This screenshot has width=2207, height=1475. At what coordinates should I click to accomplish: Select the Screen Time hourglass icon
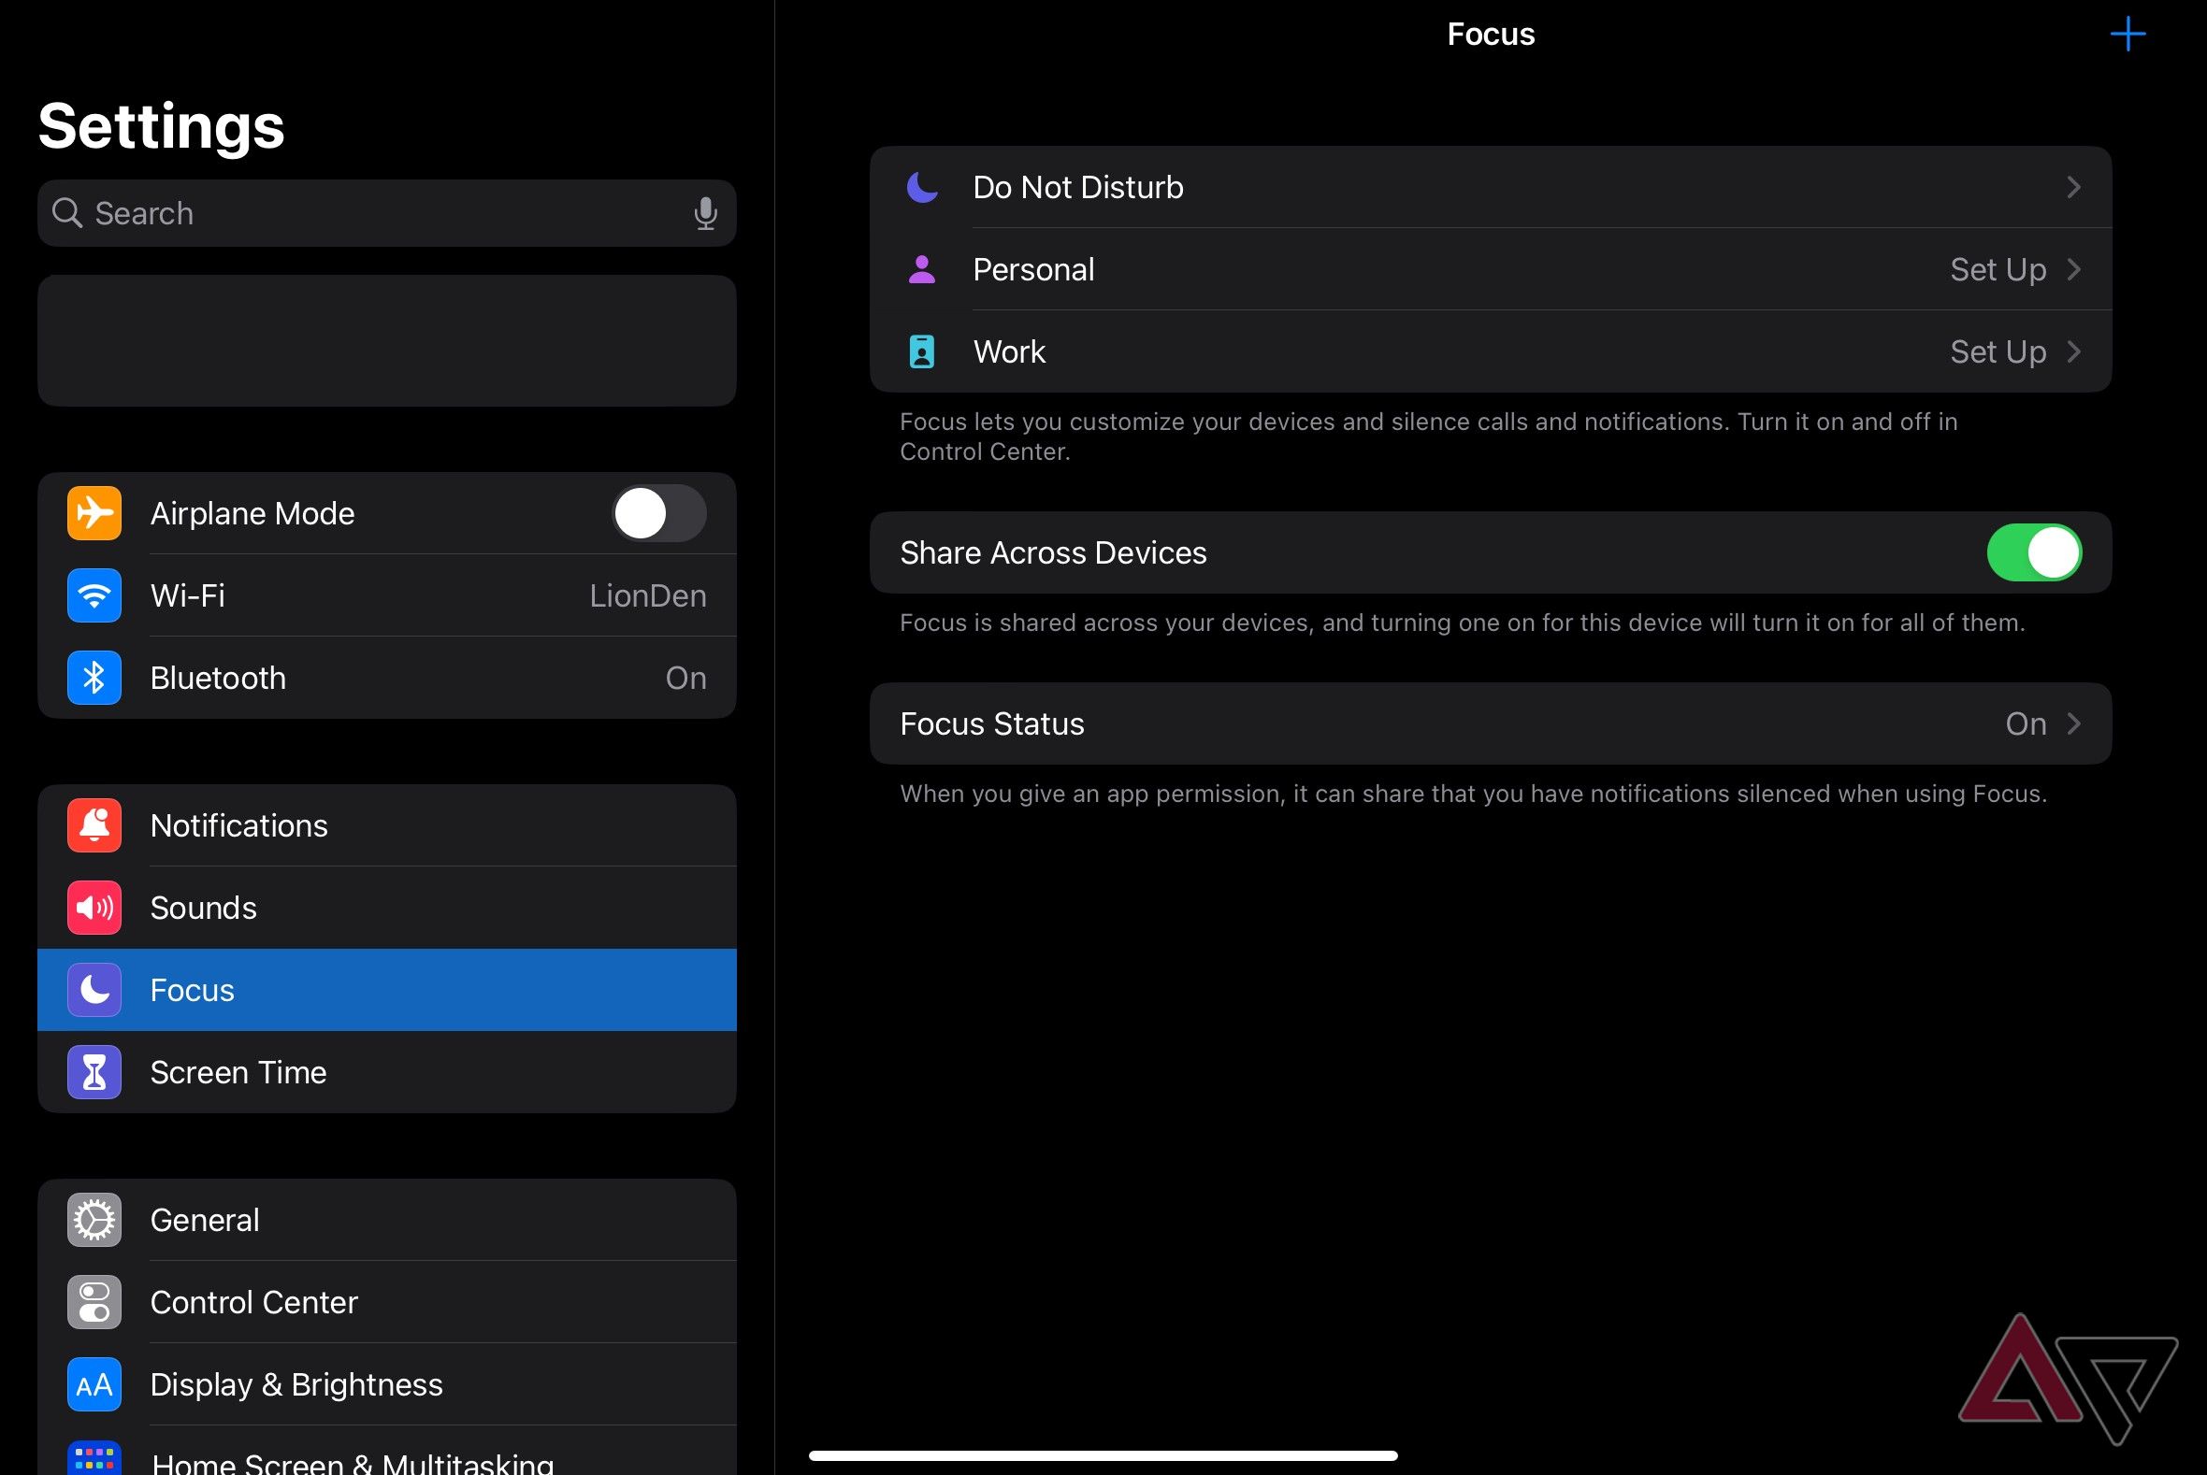pos(94,1071)
